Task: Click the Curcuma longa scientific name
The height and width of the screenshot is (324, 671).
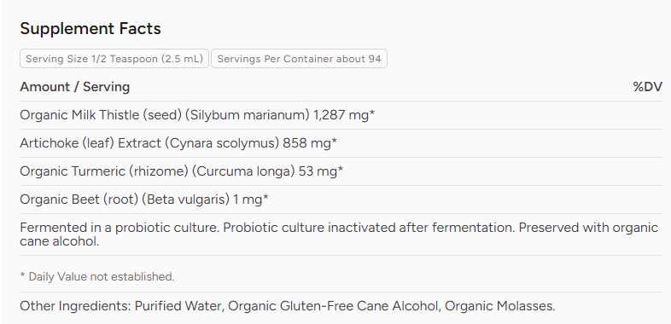Action: coord(243,171)
